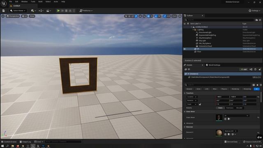Open the Material Element 0 dropdown
Image resolution: width=263 pixels, height=148 pixels.
(231, 131)
